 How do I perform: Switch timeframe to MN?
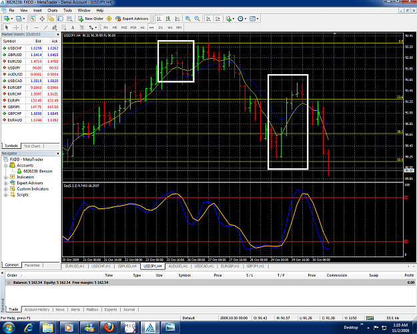pyautogui.click(x=179, y=27)
